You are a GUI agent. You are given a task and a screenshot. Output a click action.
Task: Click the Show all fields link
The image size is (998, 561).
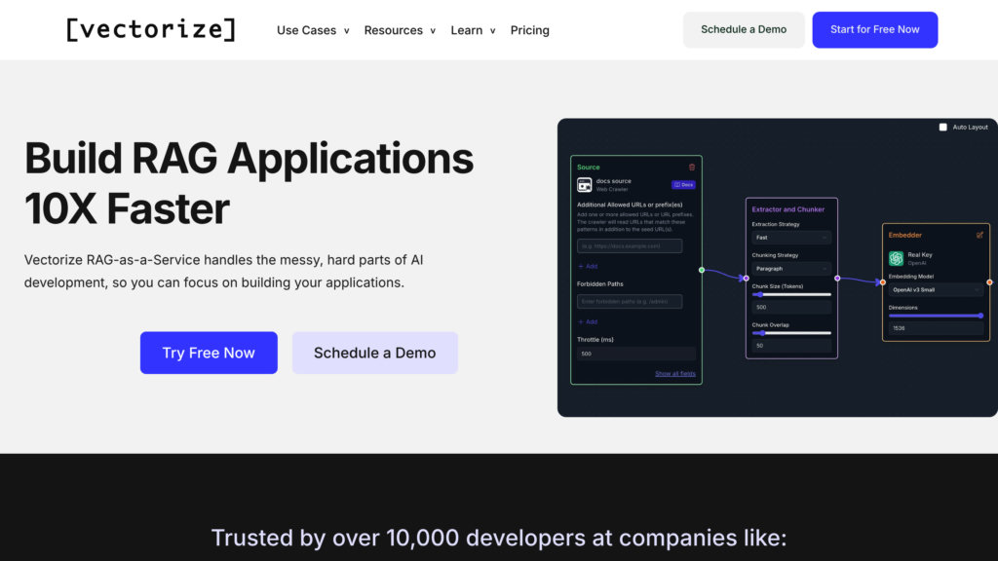coord(675,374)
